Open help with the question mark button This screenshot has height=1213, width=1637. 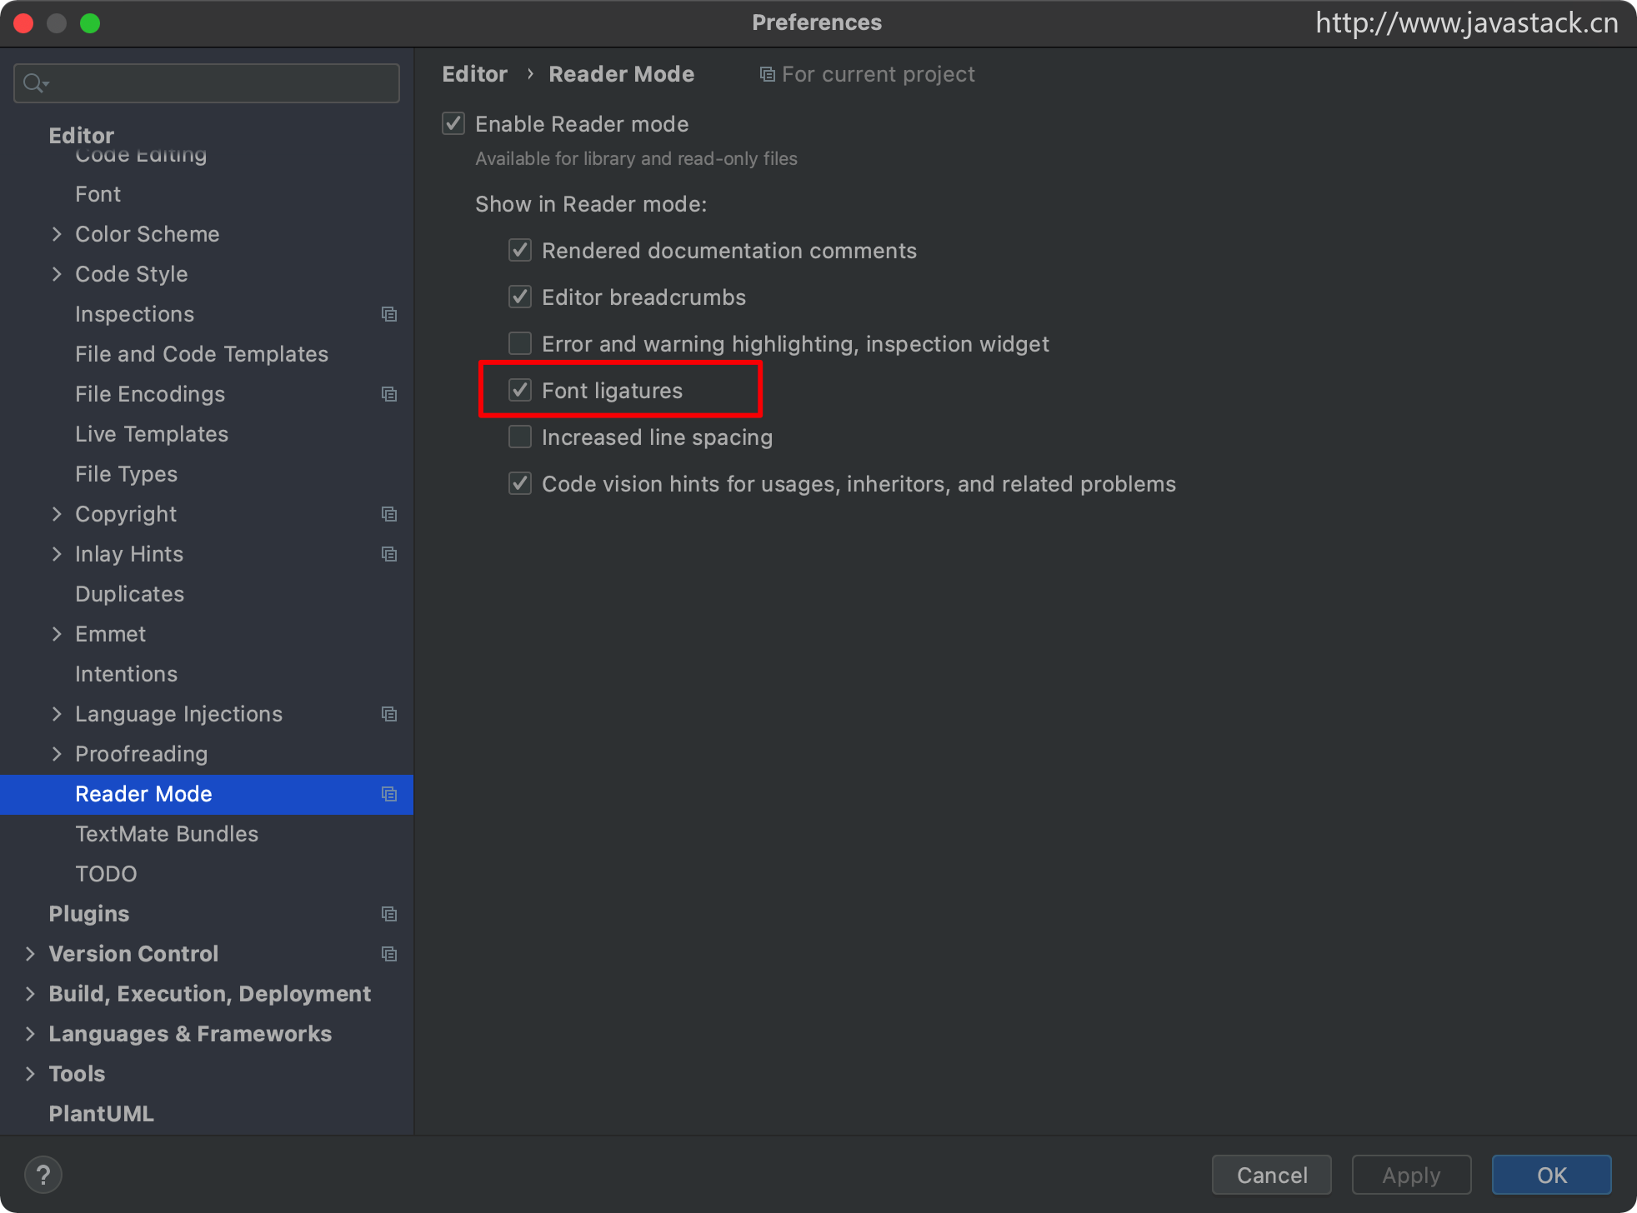tap(43, 1176)
